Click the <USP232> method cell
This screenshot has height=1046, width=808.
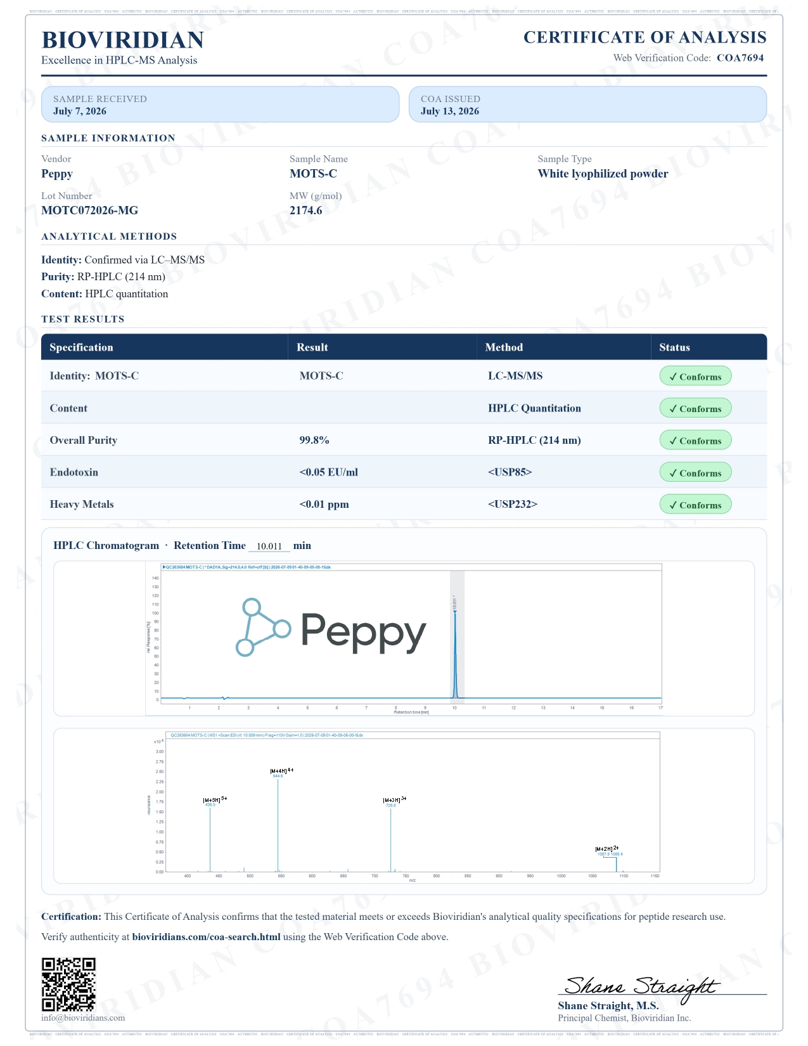point(513,505)
